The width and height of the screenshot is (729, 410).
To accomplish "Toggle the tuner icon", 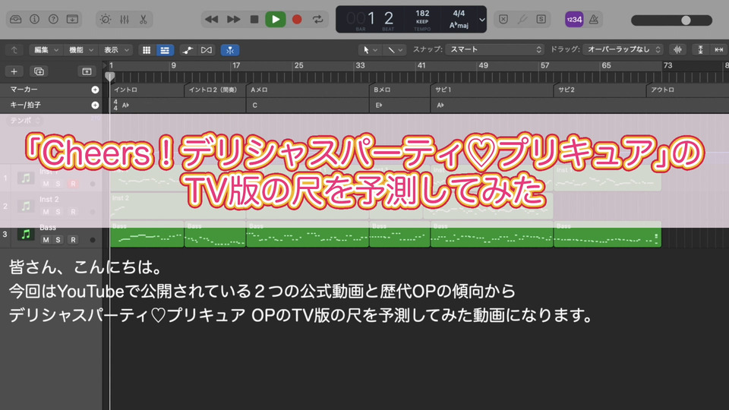I will point(522,19).
